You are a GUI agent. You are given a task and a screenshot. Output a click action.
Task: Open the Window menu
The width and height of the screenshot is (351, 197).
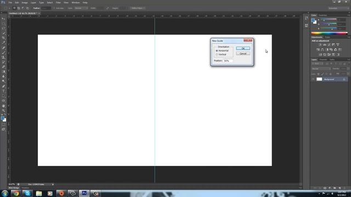pyautogui.click(x=76, y=2)
